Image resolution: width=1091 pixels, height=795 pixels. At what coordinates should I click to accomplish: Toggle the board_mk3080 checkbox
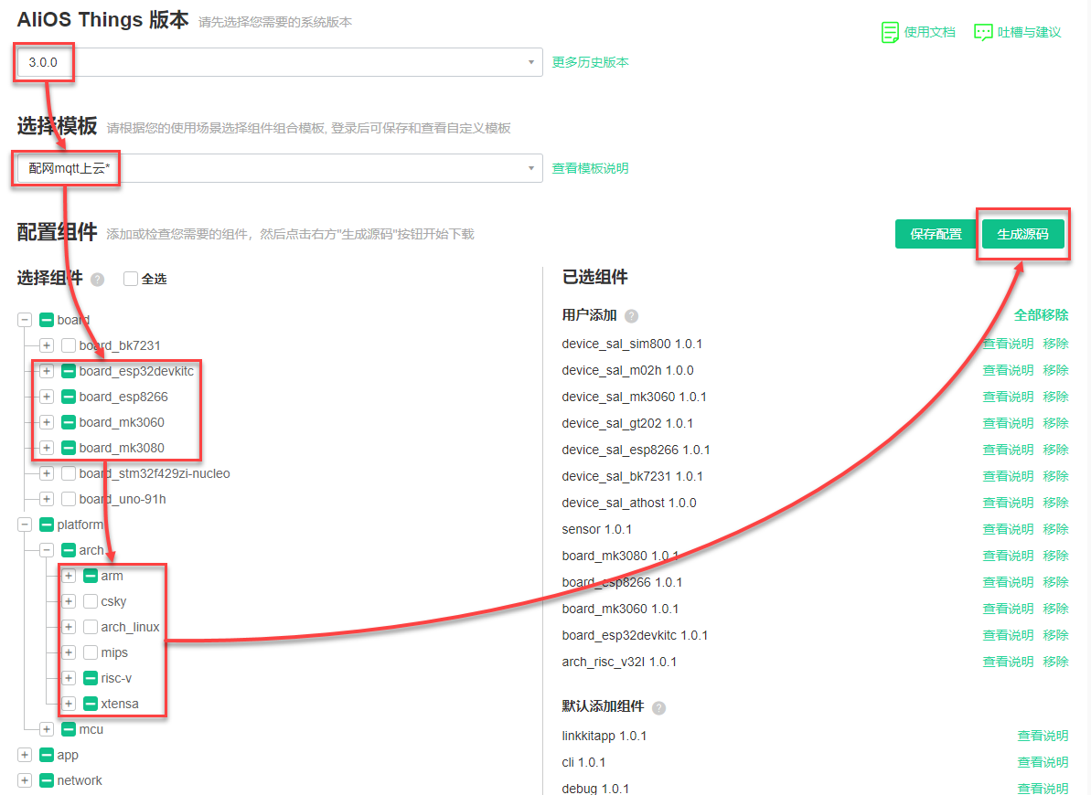(69, 448)
